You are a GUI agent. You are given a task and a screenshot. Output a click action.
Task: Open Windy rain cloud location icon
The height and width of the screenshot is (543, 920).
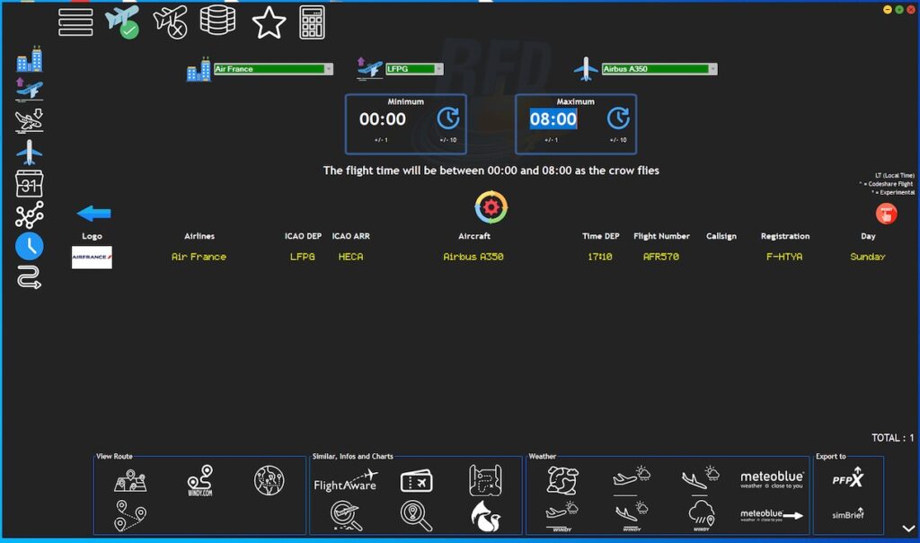click(701, 516)
